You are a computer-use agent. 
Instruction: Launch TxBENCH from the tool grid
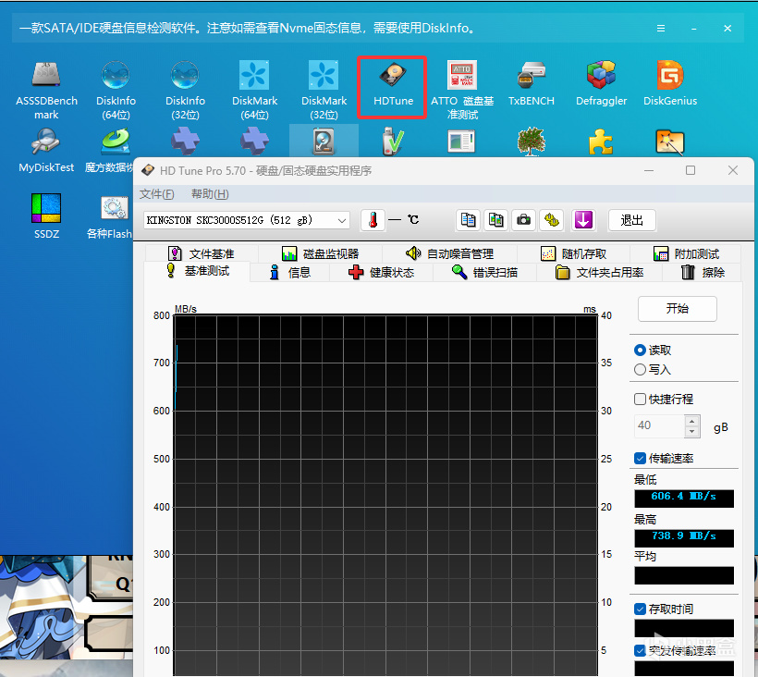pyautogui.click(x=532, y=83)
